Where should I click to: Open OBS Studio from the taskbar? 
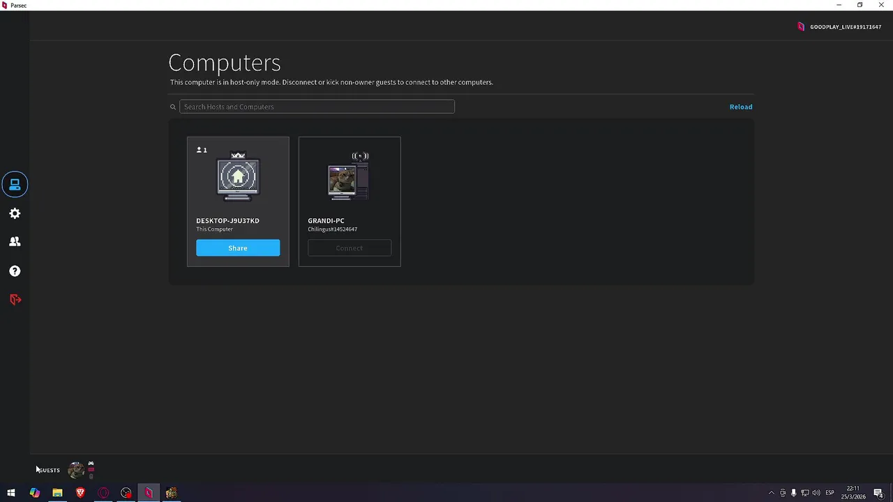click(126, 493)
